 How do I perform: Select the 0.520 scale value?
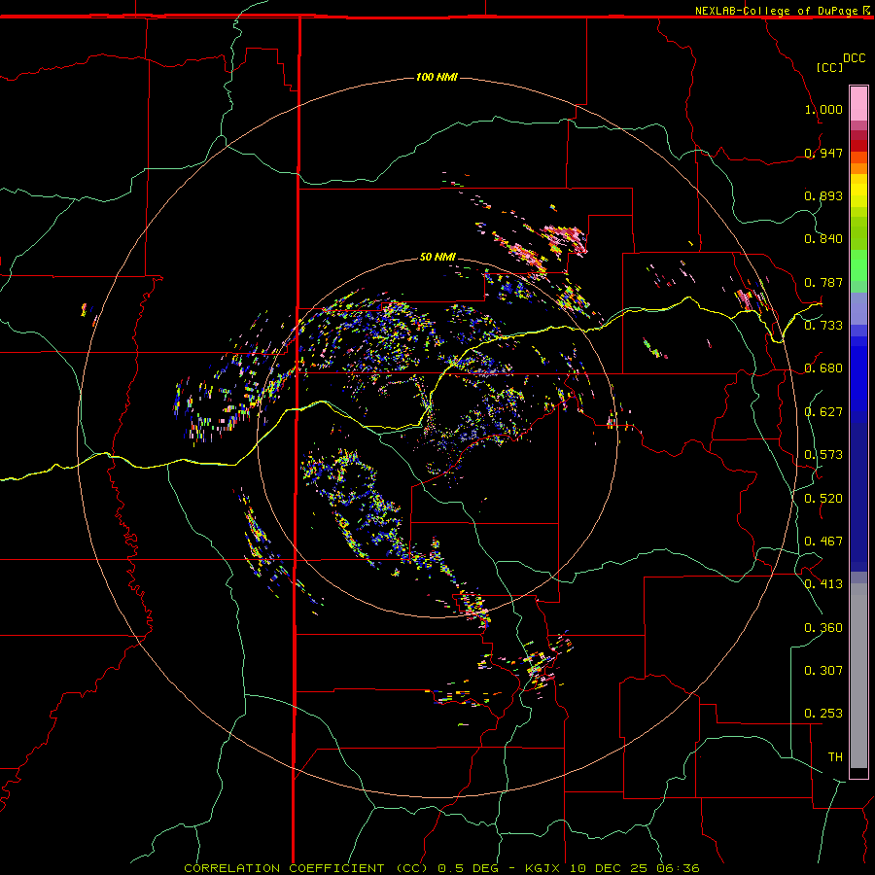823,499
